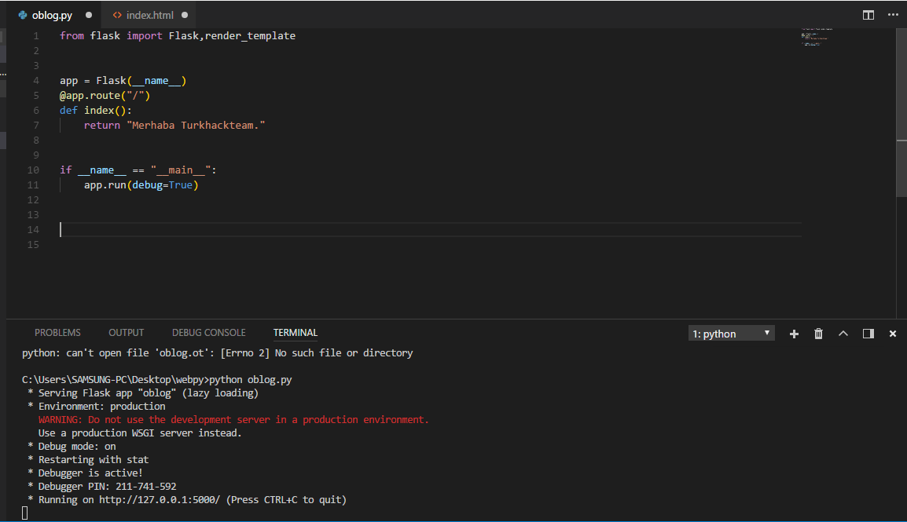Switch to the oblog.py editor tab
This screenshot has width=907, height=522.
pos(52,15)
